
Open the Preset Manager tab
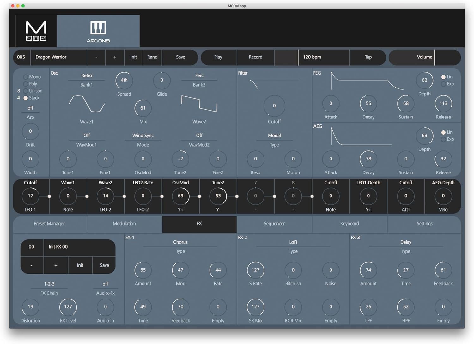click(49, 224)
